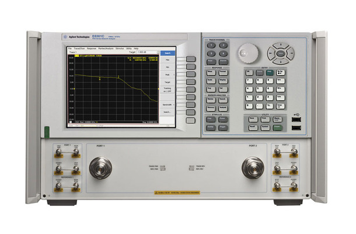The image size is (356, 234).
Task: Open the Help menu in the menu bar
Action: coord(136,49)
